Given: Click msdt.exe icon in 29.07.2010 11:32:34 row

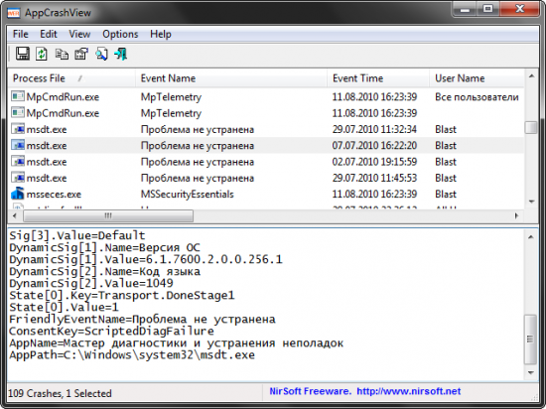Looking at the screenshot, I should pos(18,129).
